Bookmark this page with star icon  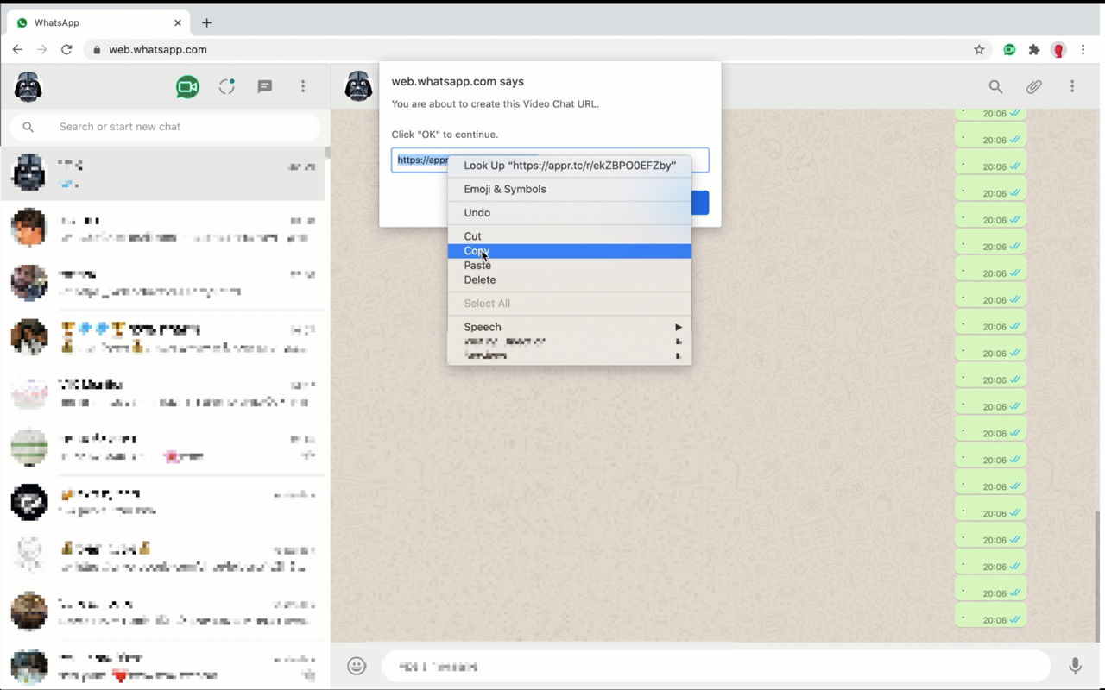(x=979, y=50)
